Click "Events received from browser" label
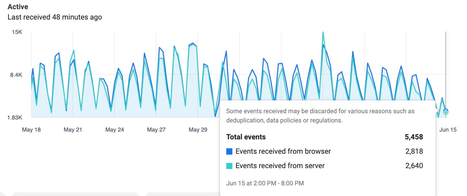 (283, 151)
